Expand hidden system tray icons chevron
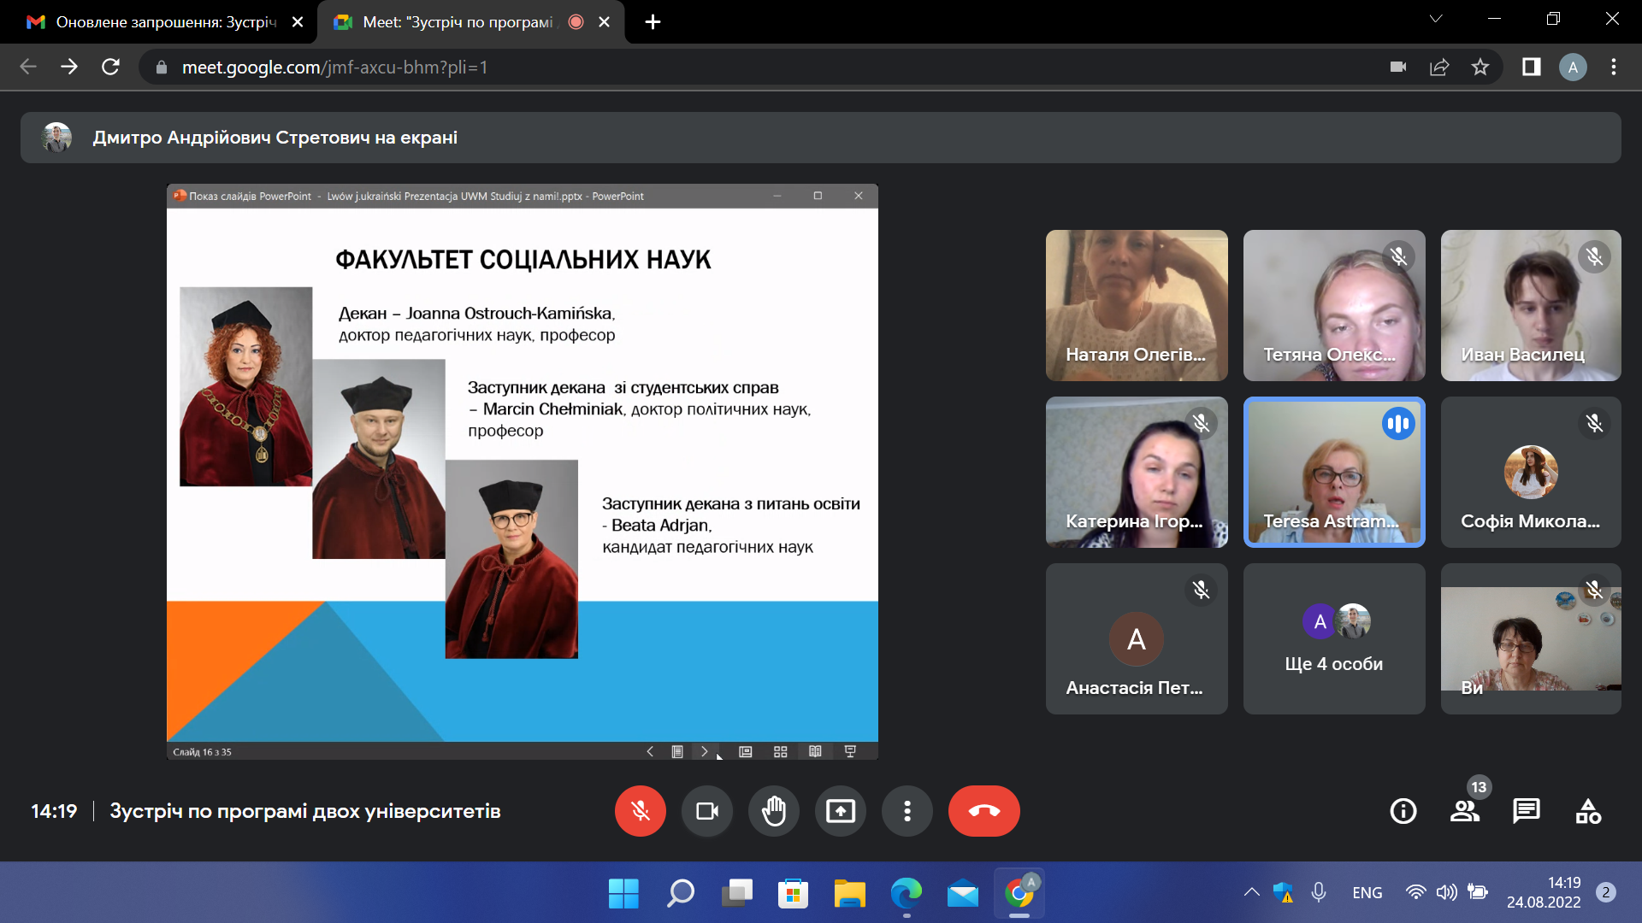 tap(1251, 892)
